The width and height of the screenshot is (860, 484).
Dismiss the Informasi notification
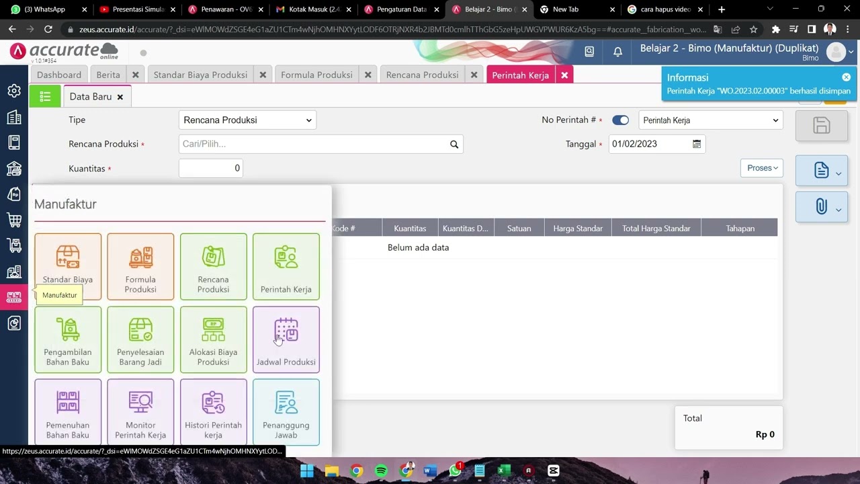(846, 77)
